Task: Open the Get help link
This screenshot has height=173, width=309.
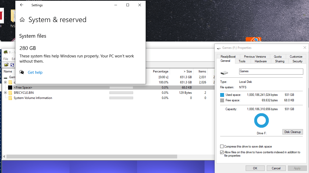Action: click(x=35, y=72)
